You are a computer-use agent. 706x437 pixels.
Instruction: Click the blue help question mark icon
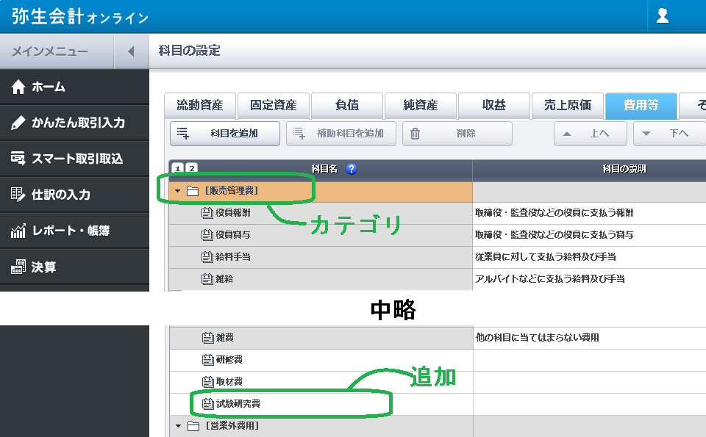pos(351,169)
